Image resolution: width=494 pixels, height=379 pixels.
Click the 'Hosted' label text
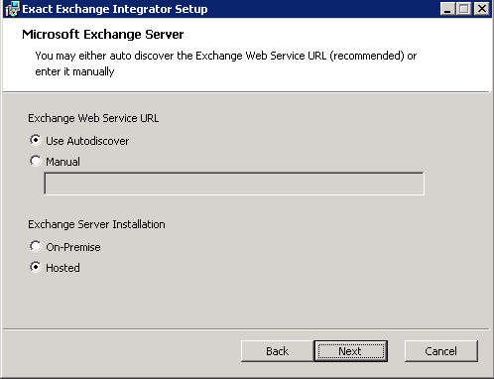(x=62, y=268)
